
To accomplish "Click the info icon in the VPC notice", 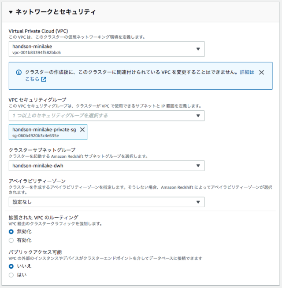I will point(19,73).
